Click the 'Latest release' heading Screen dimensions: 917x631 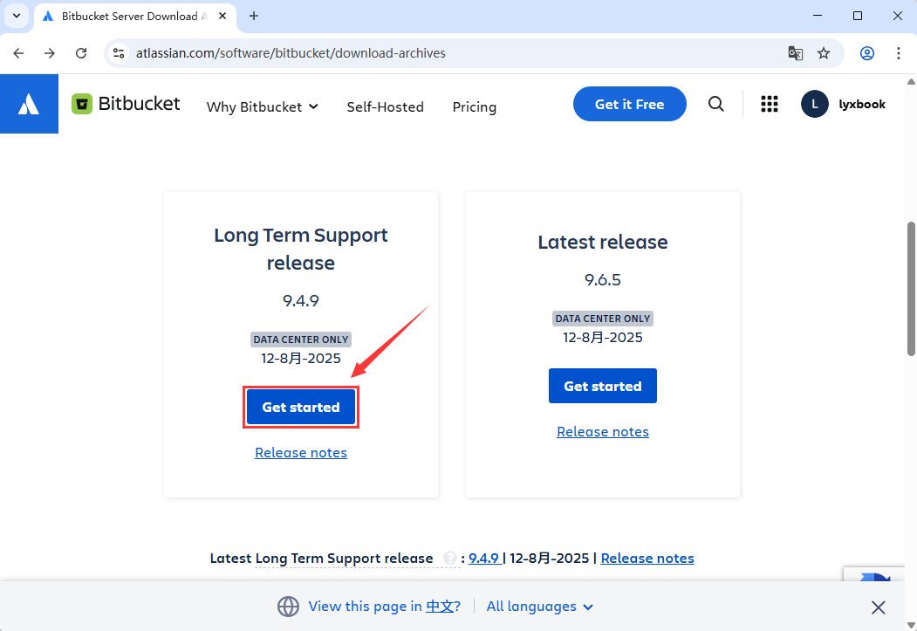point(602,242)
